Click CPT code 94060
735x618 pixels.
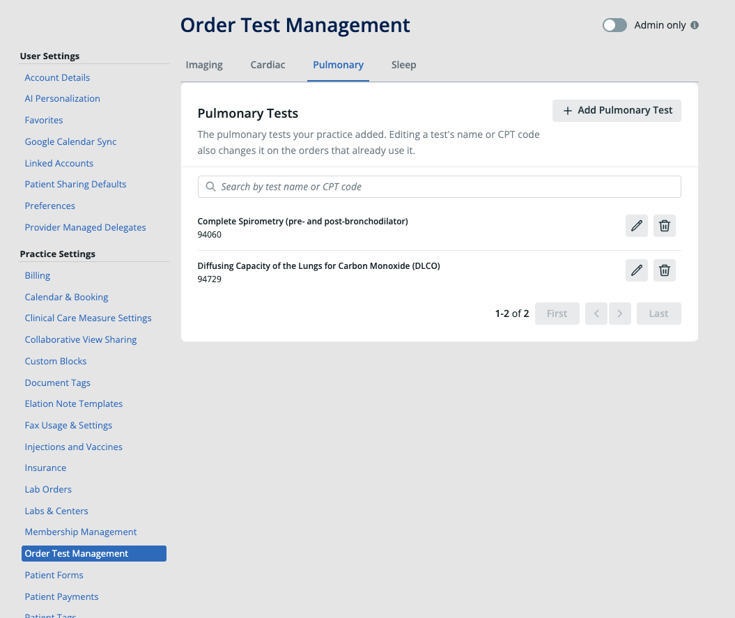209,234
